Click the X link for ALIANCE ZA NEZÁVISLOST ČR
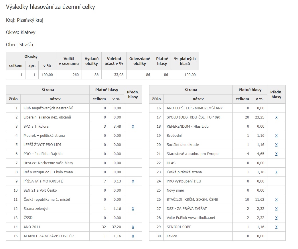 (133, 236)
